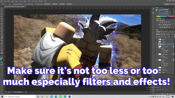This screenshot has width=175, height=98.
Task: Open Microsoft Edge from the taskbar
Action: pyautogui.click(x=56, y=96)
